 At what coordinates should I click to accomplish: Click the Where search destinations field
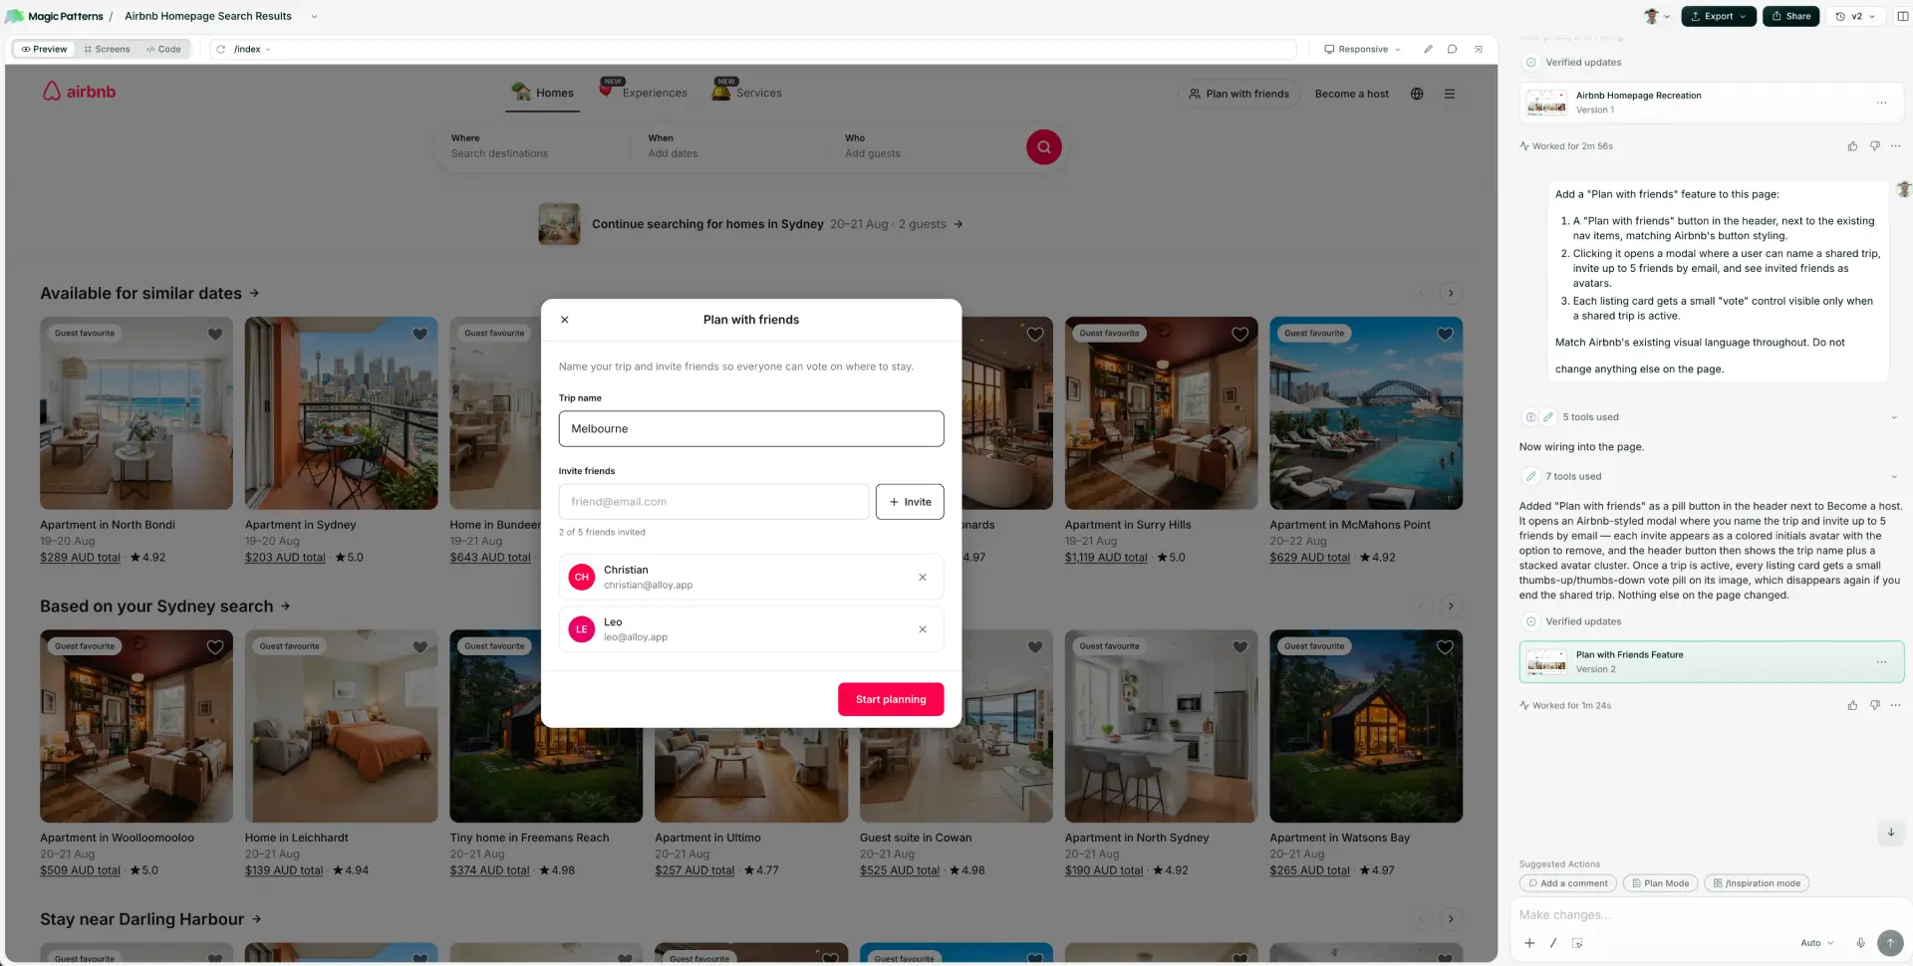tap(533, 146)
